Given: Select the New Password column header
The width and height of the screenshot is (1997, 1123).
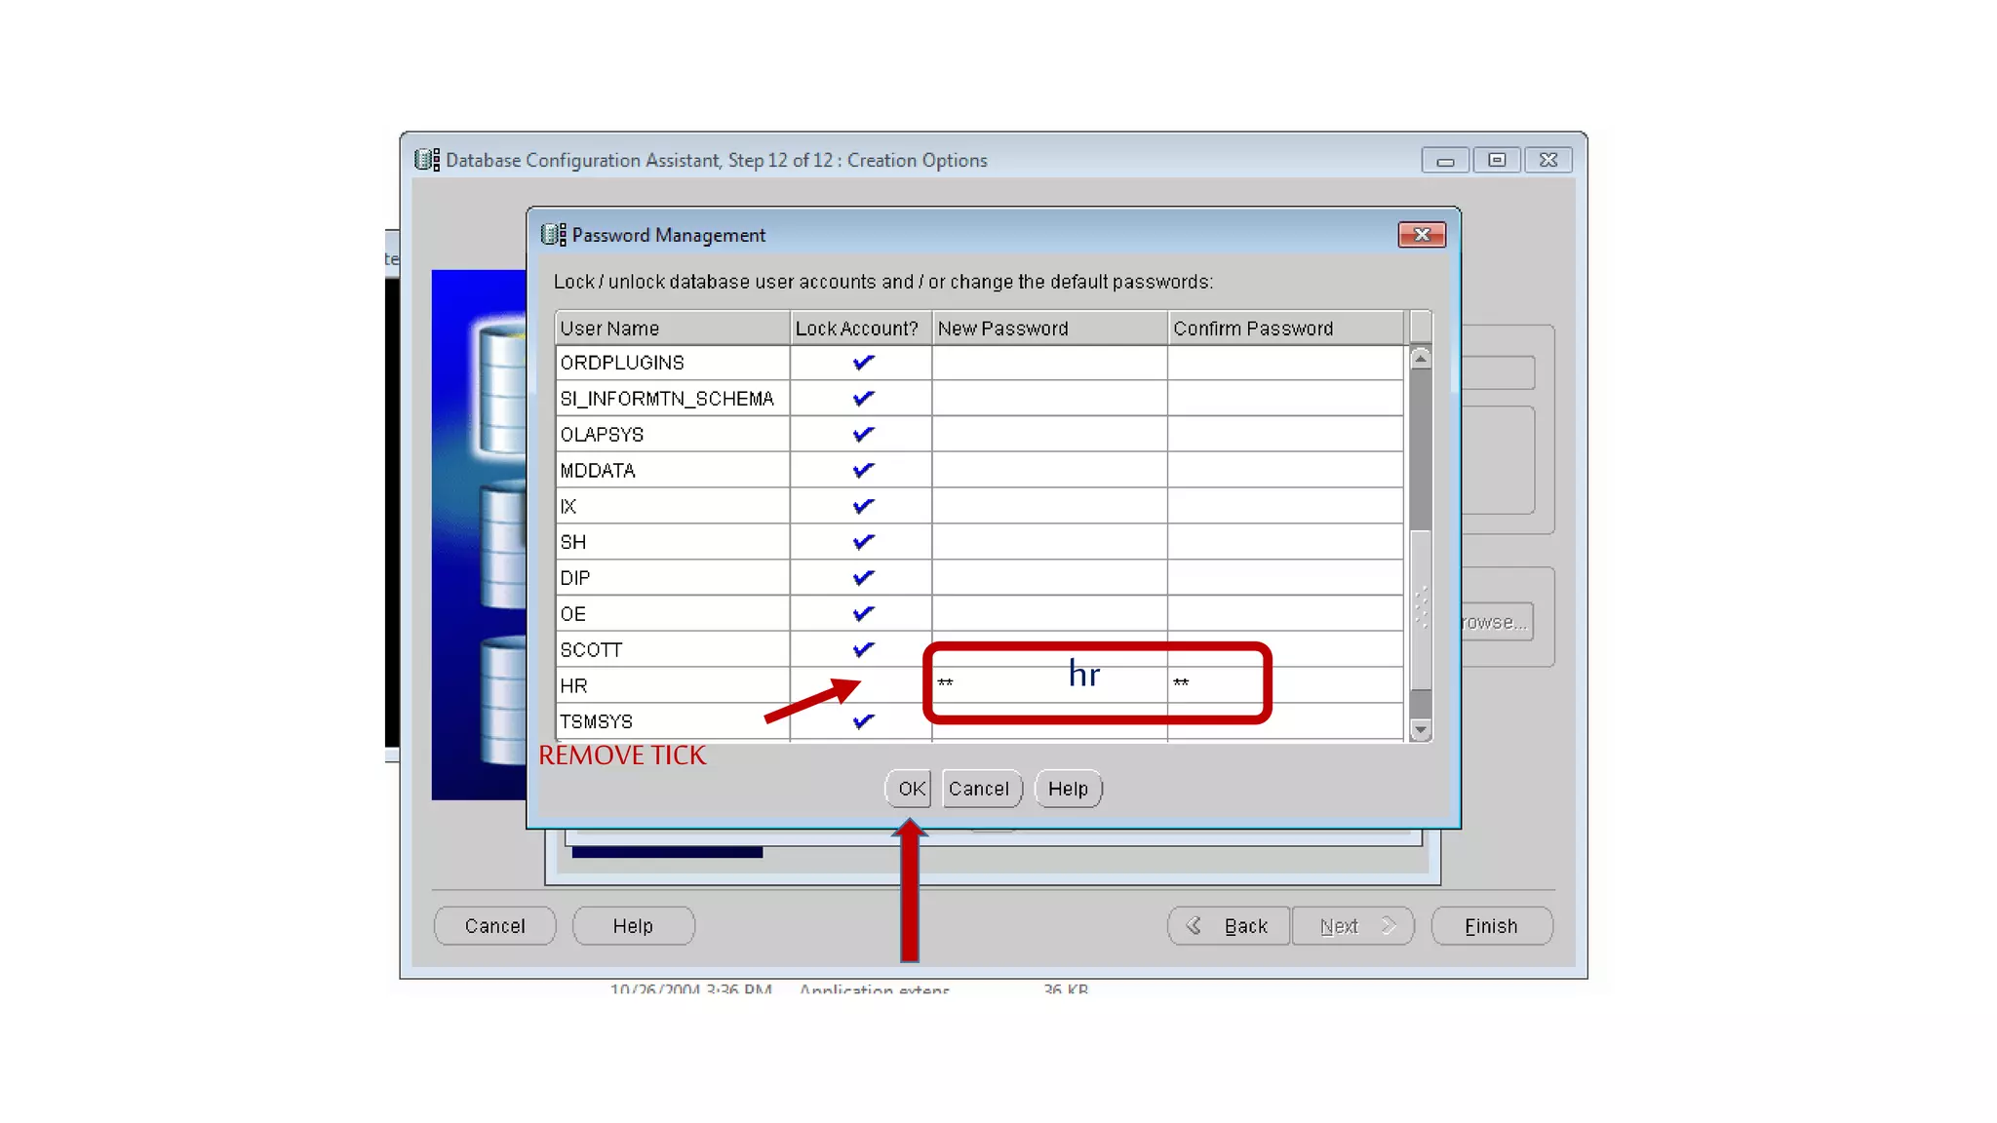Looking at the screenshot, I should click(x=1049, y=329).
